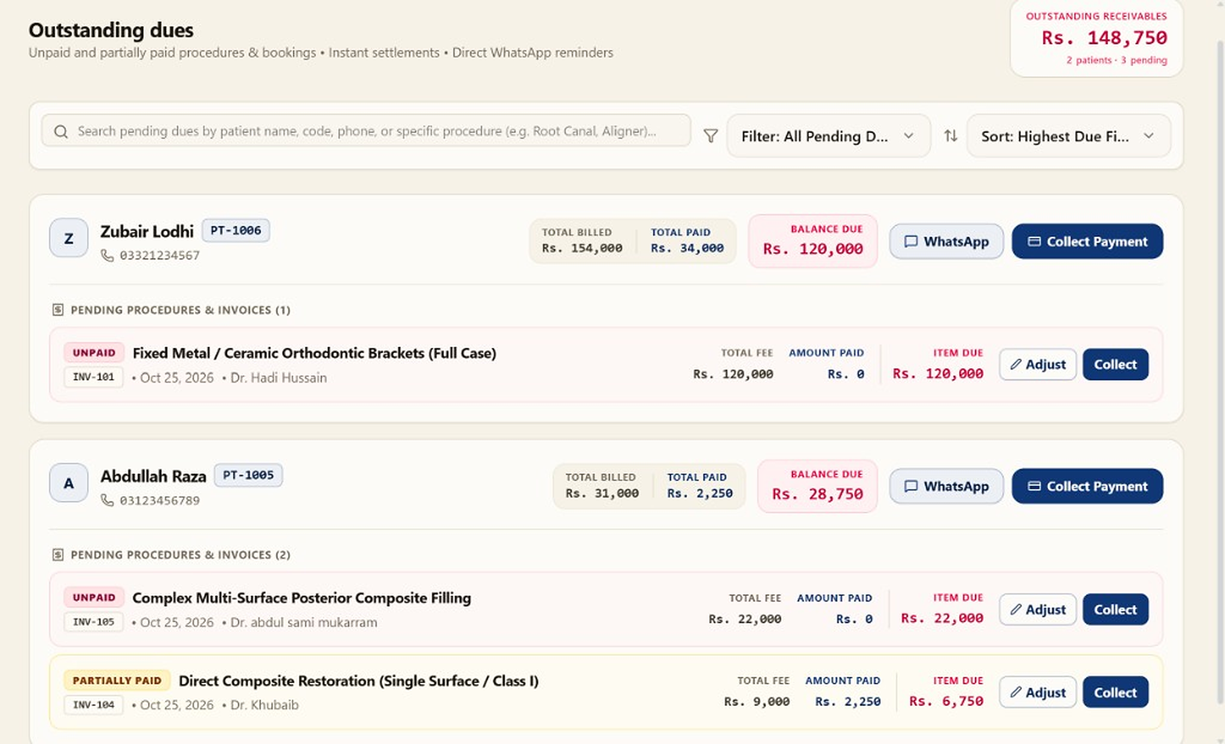Screen dimensions: 1225x744
Task: Select the Z avatar for Zubair Lodhi
Action: click(x=69, y=238)
